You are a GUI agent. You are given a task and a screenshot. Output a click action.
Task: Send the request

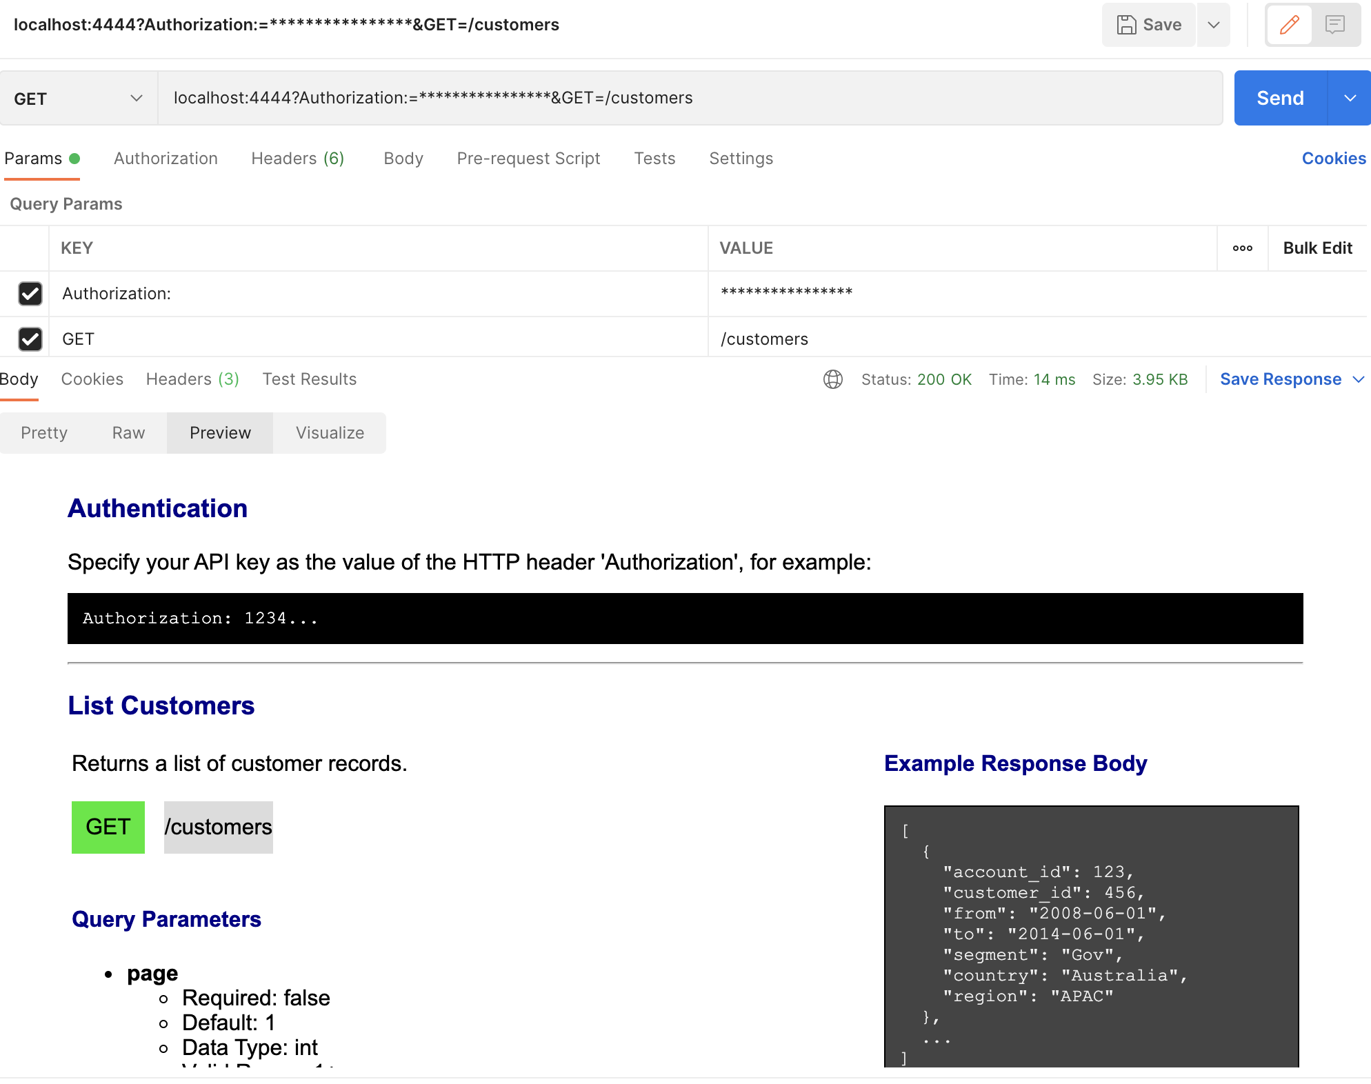[x=1280, y=98]
